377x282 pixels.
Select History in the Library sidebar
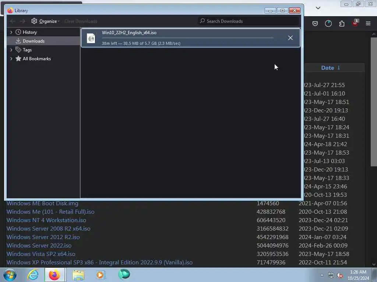coord(29,32)
